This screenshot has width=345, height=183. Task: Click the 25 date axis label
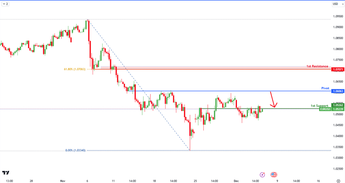[x=196, y=181]
